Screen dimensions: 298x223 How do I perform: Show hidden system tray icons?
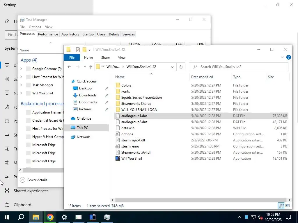[240, 217]
